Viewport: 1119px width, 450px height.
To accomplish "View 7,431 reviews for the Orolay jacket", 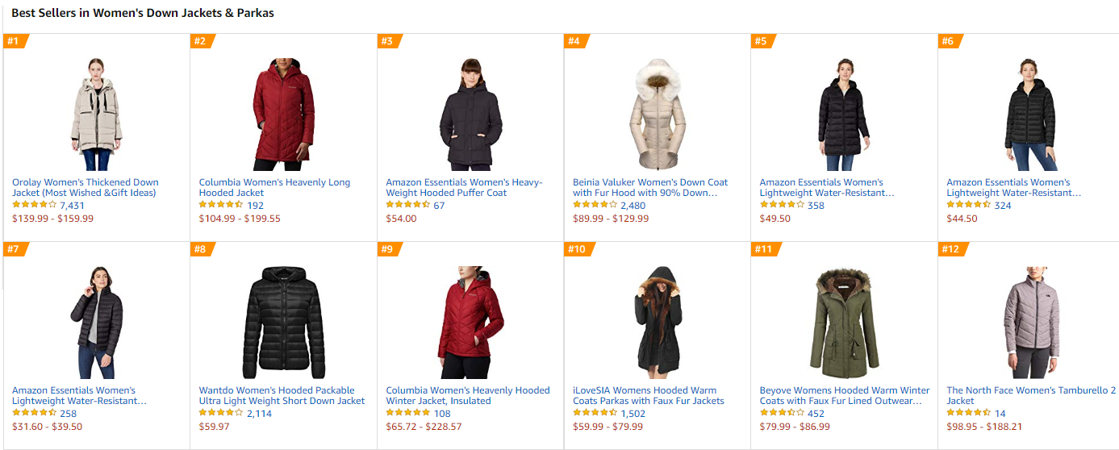I will [x=72, y=206].
